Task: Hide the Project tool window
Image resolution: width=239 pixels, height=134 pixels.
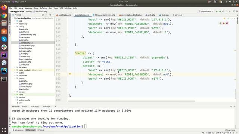Action: (53, 15)
